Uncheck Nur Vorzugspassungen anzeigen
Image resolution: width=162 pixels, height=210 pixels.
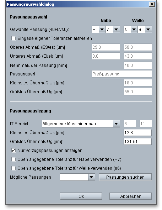[x=13, y=151]
